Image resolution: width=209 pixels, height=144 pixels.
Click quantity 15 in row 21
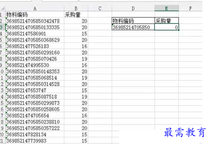point(76,141)
